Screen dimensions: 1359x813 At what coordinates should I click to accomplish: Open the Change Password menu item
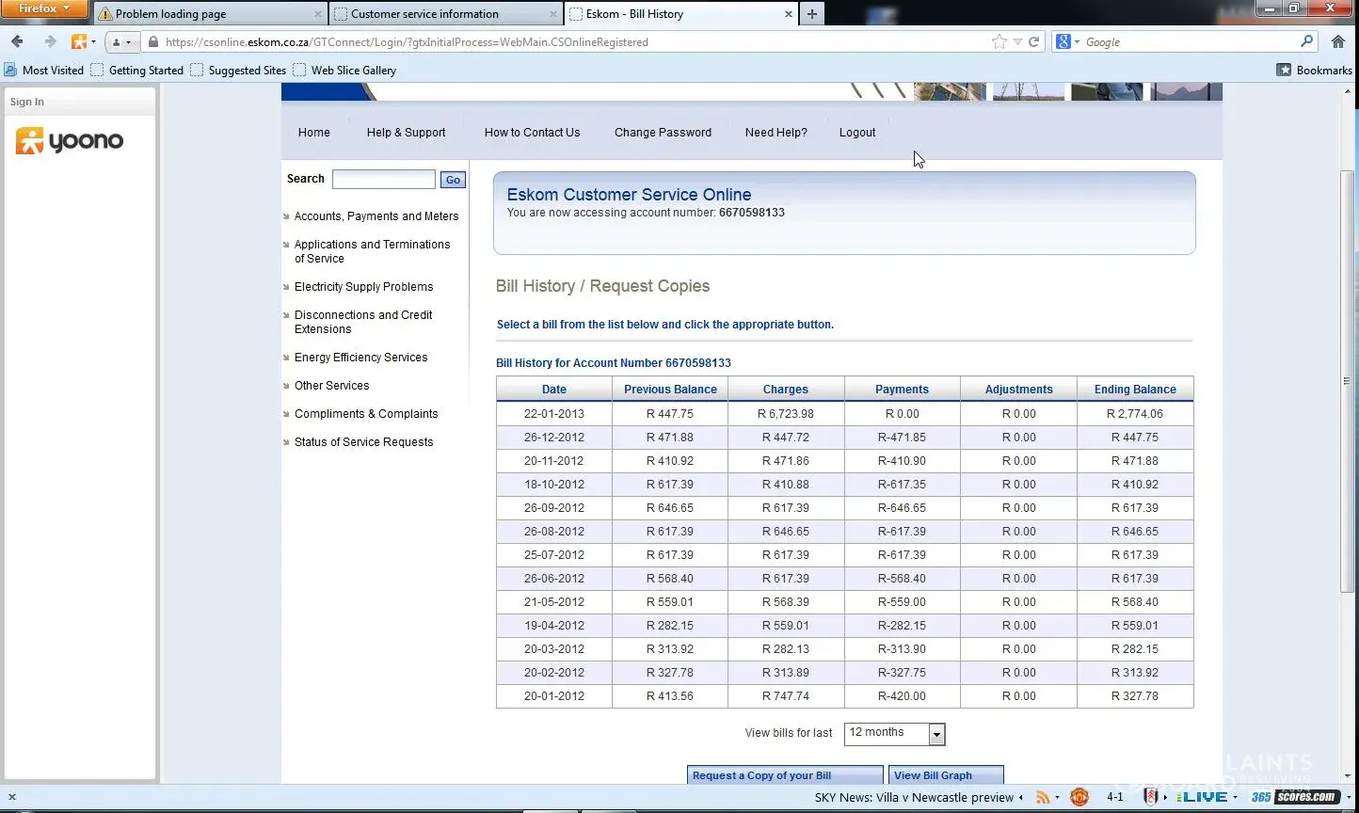(663, 133)
